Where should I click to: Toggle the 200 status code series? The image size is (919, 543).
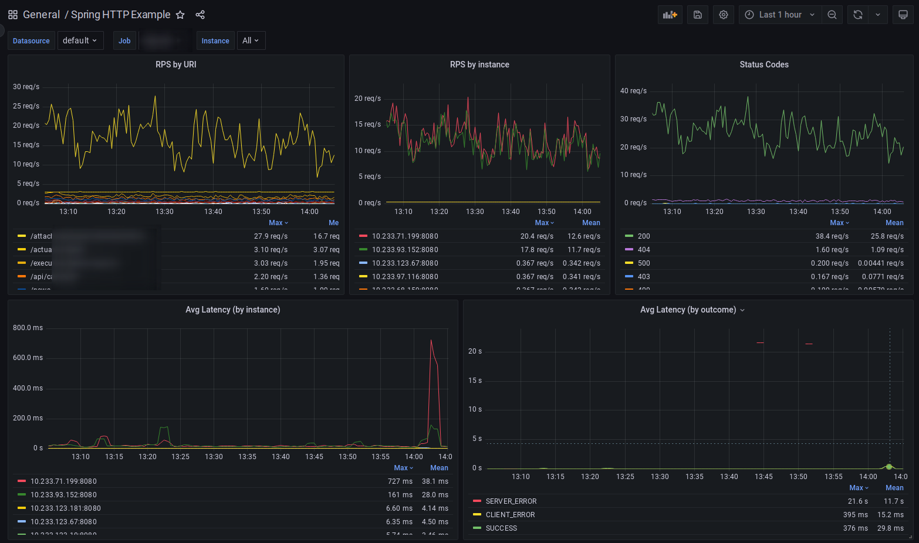pyautogui.click(x=644, y=236)
